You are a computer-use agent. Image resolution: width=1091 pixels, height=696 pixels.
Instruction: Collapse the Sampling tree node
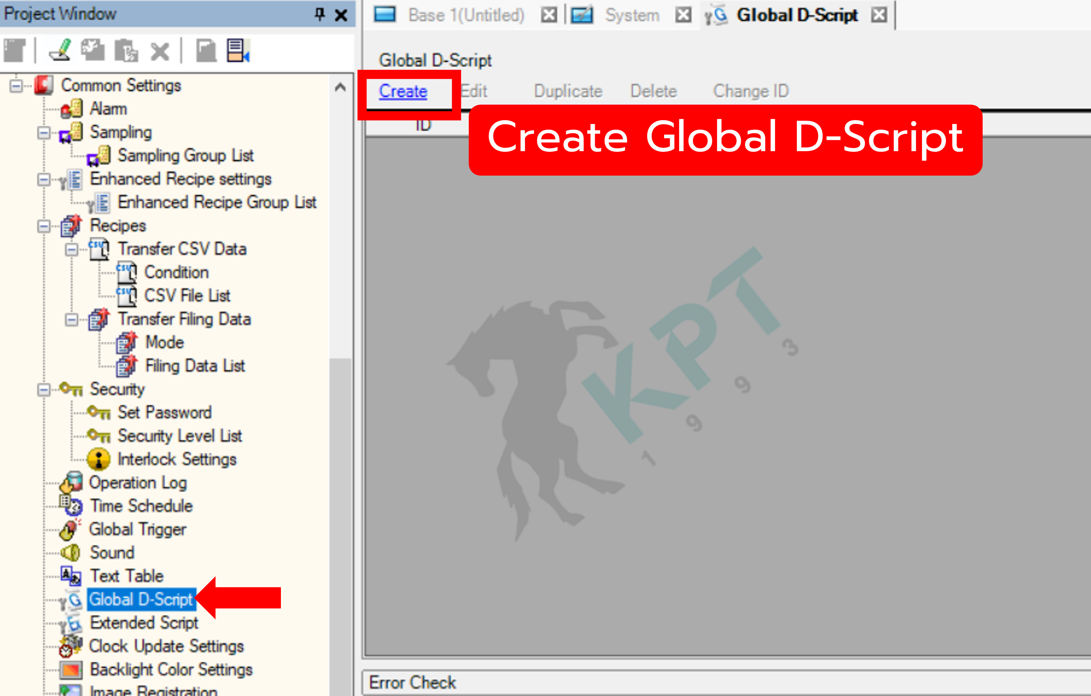[44, 133]
